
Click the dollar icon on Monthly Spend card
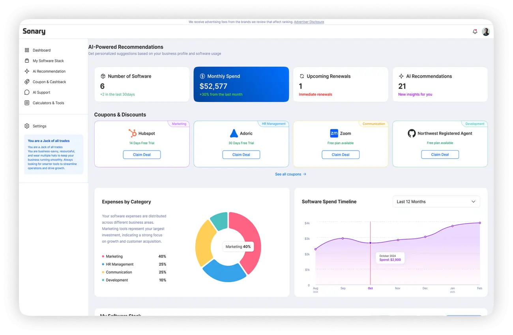coord(202,76)
